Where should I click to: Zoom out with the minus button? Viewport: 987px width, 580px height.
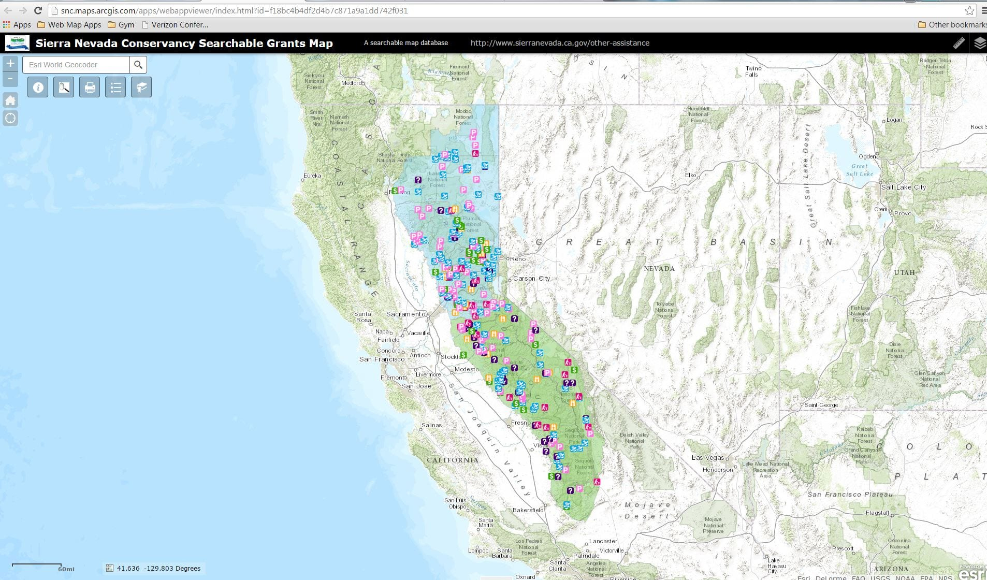pyautogui.click(x=10, y=79)
